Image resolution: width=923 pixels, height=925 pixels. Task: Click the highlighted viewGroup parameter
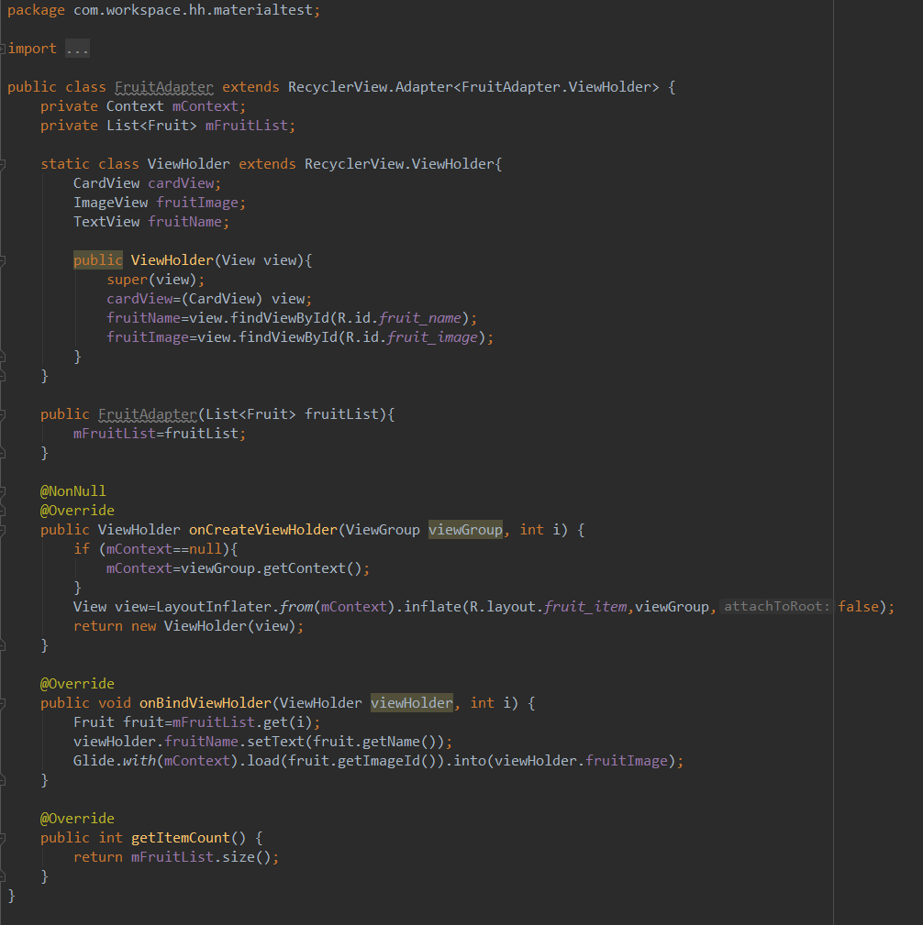465,530
